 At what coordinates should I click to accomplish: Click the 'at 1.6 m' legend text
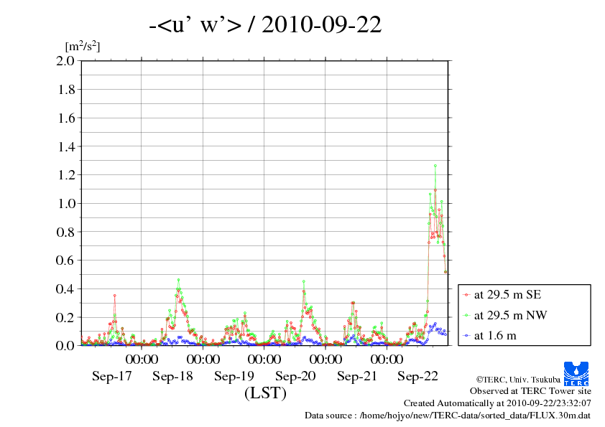tap(495, 336)
